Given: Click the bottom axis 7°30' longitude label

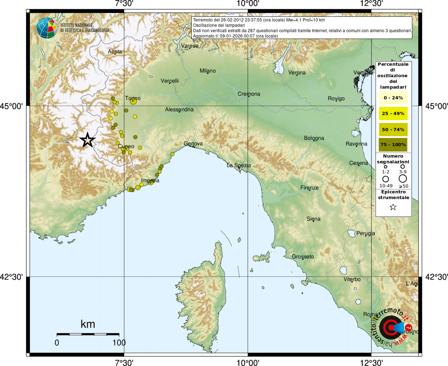Looking at the screenshot, I should coord(124,362).
